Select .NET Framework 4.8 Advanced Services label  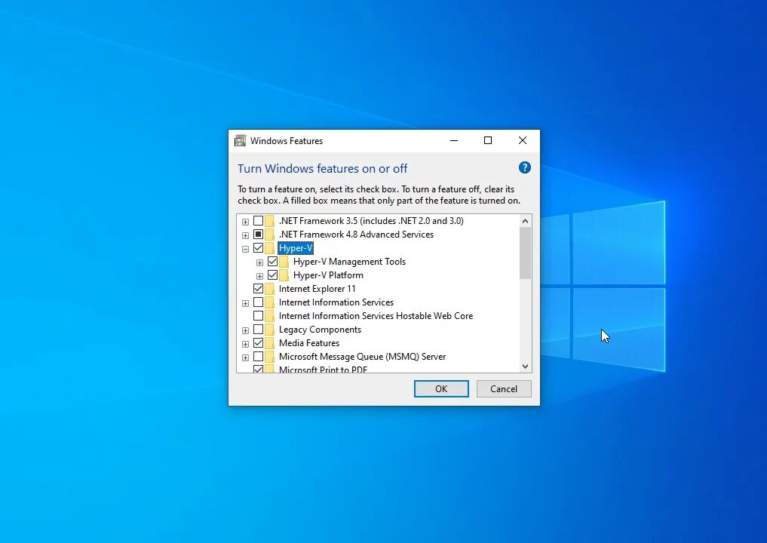(x=356, y=235)
